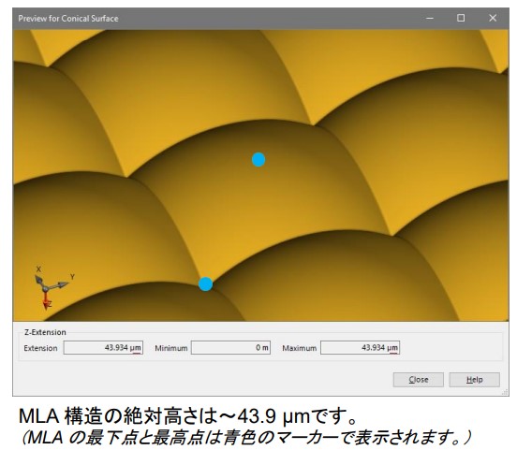The image size is (517, 450).
Task: Click the Extension label text
Action: pos(40,348)
